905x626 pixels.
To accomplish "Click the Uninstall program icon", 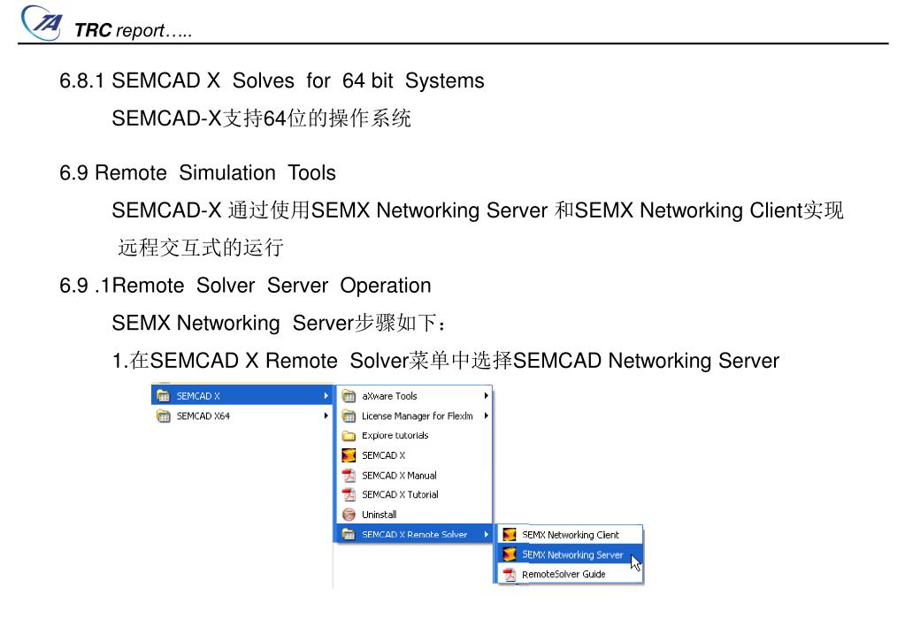I will click(x=349, y=515).
